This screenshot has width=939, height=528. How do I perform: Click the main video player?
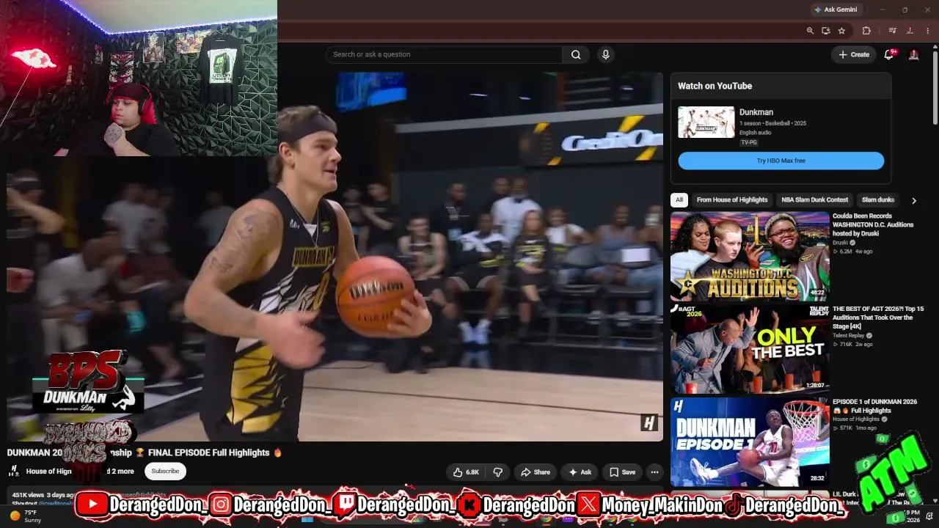pyautogui.click(x=335, y=257)
